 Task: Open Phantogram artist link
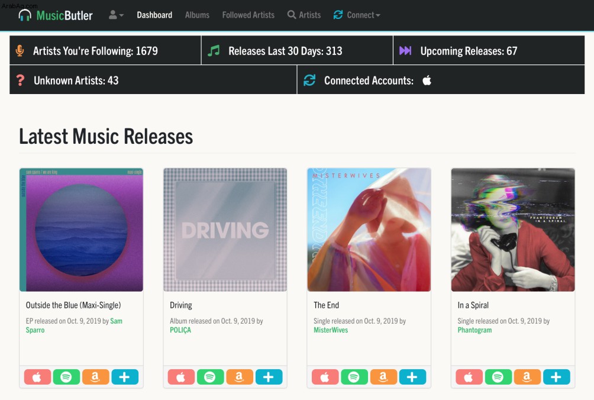point(474,330)
